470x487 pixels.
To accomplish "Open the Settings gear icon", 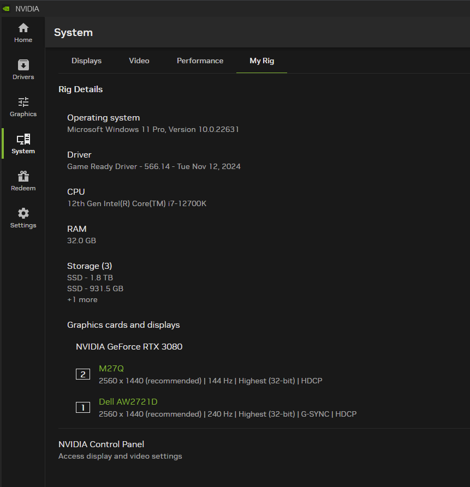I will [23, 213].
